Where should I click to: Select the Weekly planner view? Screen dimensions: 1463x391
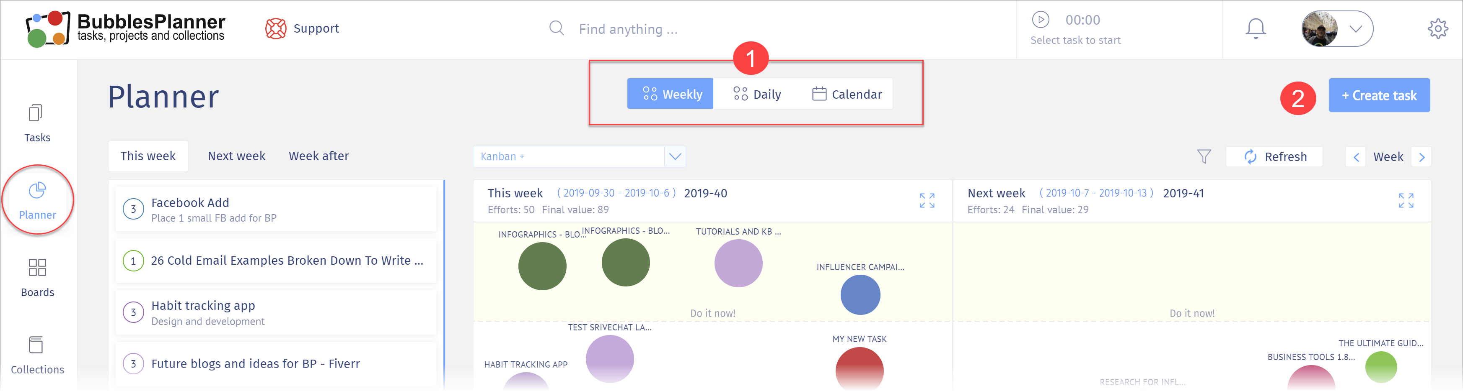coord(670,94)
